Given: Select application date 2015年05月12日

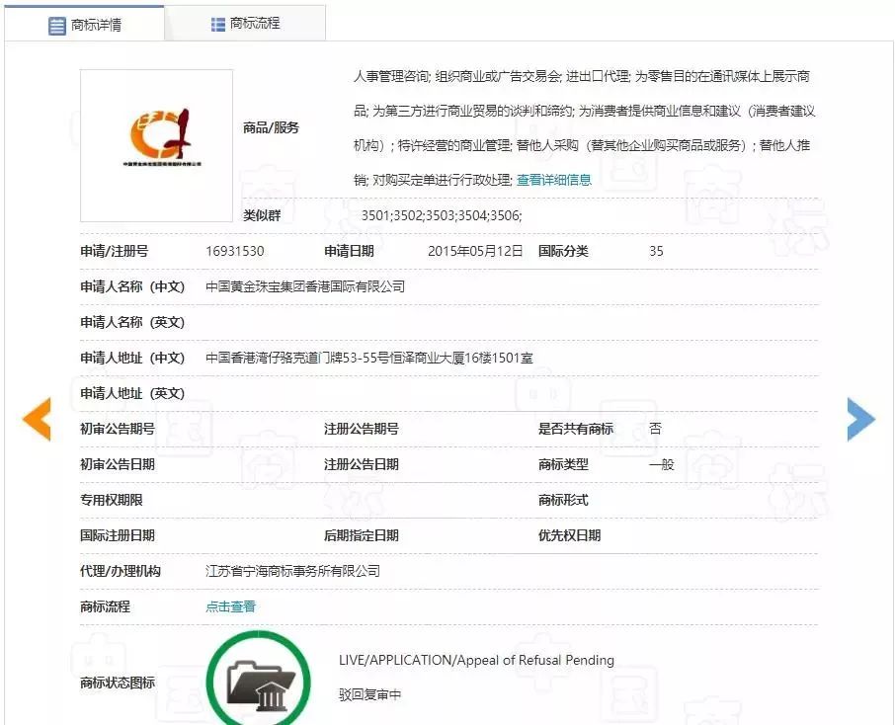Looking at the screenshot, I should (475, 251).
